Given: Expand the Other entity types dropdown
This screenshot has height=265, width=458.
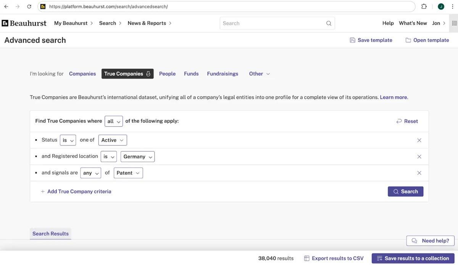Looking at the screenshot, I should (x=260, y=74).
